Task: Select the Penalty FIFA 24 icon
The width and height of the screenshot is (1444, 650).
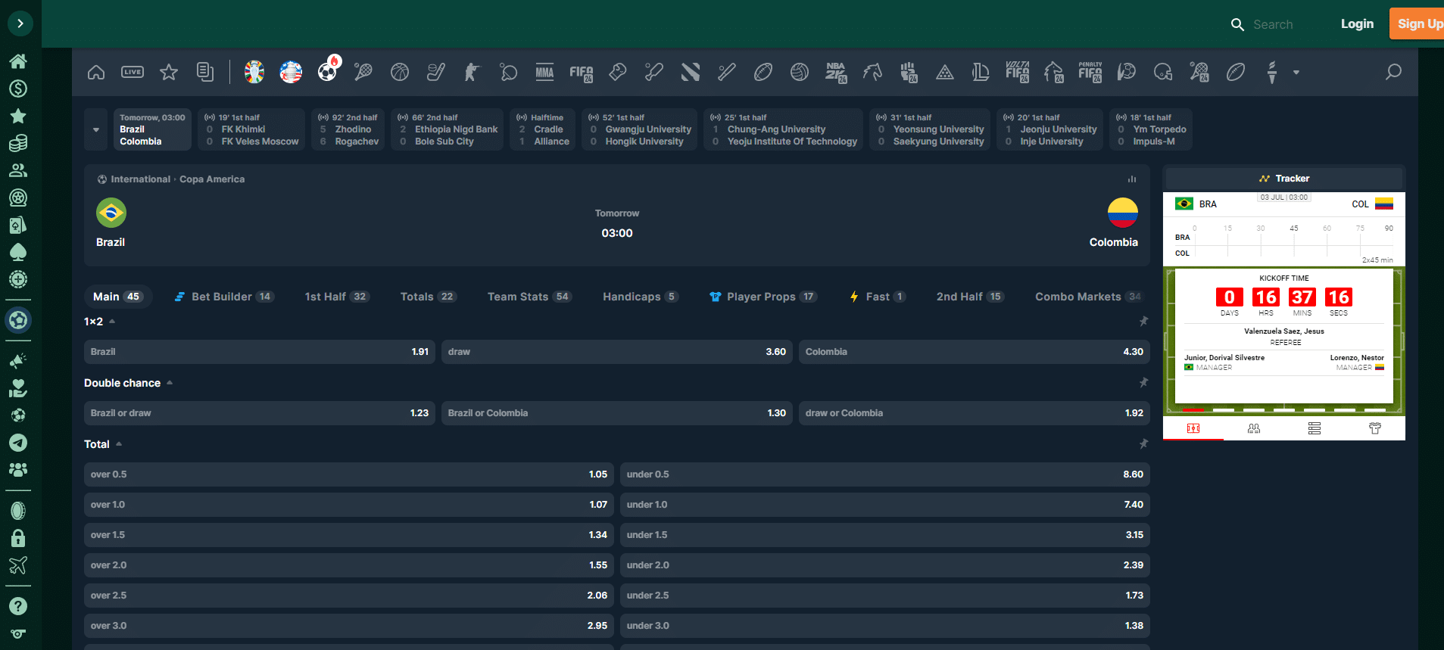Action: click(x=1090, y=72)
